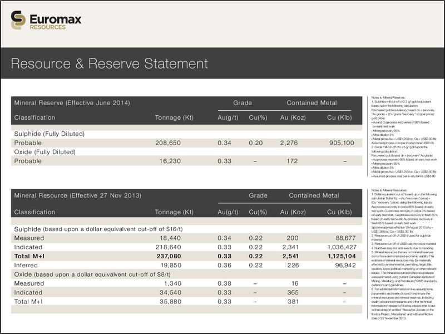Click Inferred gold grade 0.36
Screen dimensions: 445x334
(225, 266)
